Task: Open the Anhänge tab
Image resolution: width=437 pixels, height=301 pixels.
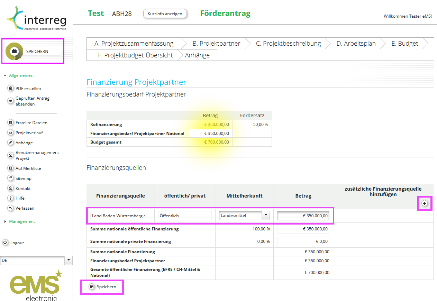Action: pos(197,55)
